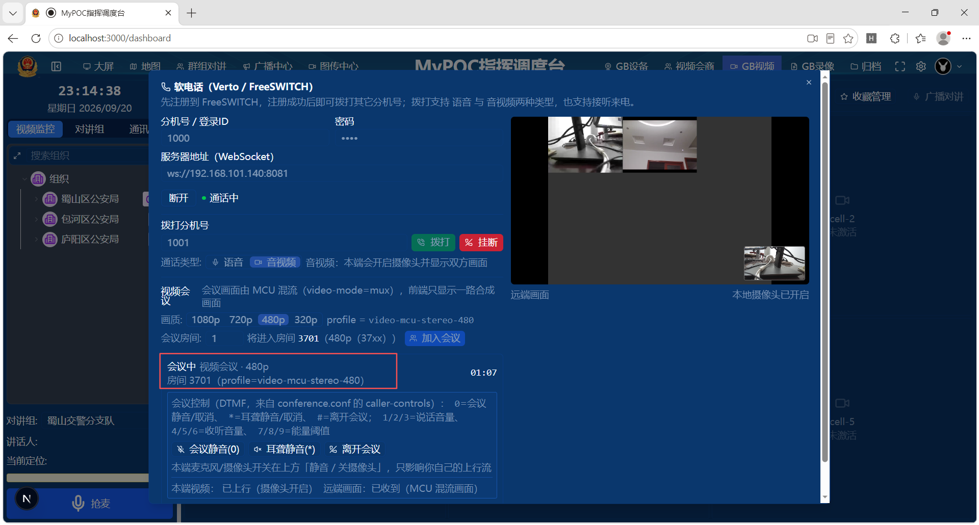The height and width of the screenshot is (525, 979).
Task: Expand 庐阳区公安局 tree node
Action: coord(36,240)
